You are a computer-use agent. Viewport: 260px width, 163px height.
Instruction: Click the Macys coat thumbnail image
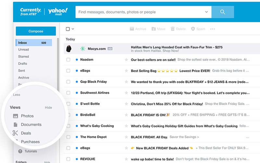point(69,49)
